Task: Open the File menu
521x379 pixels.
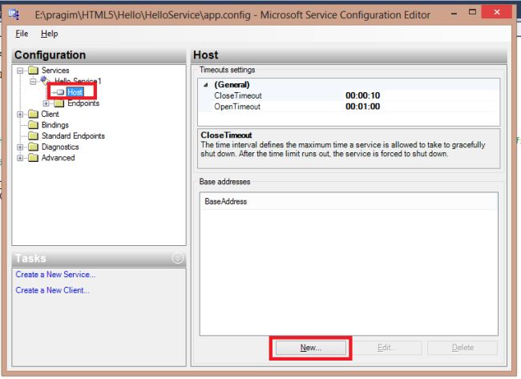Action: [22, 34]
